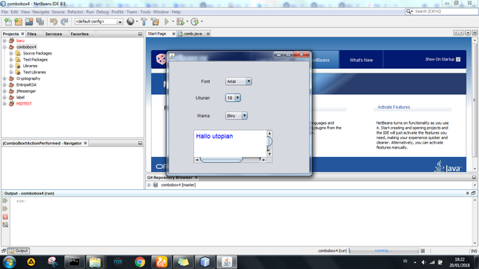Click in the Search (Ctrl+I) field
479x269 pixels.
(x=446, y=11)
